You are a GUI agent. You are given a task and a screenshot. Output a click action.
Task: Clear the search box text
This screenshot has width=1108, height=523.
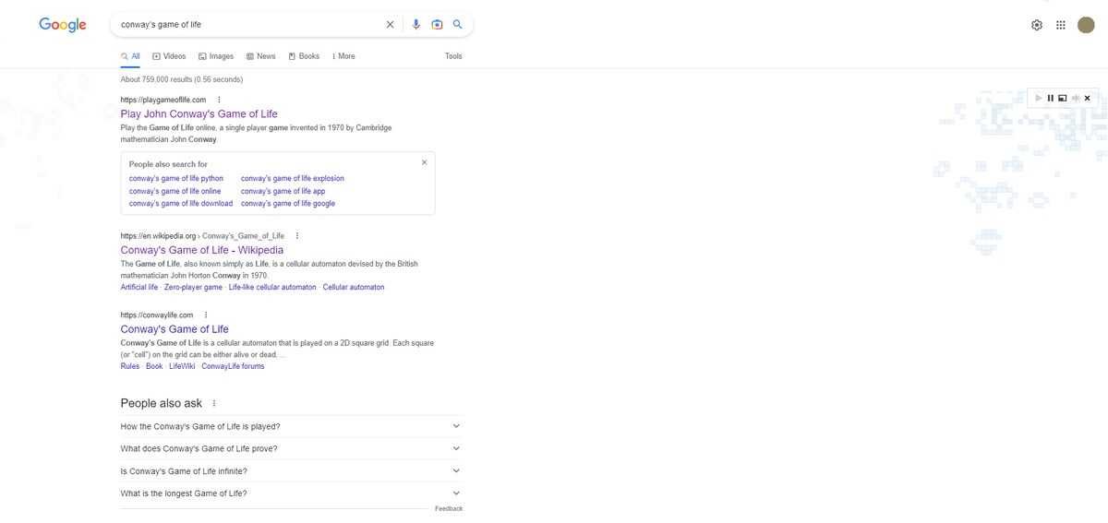tap(390, 25)
